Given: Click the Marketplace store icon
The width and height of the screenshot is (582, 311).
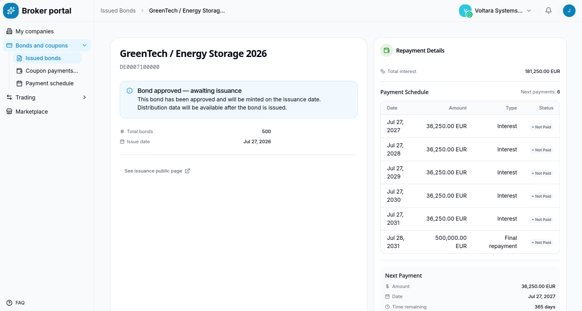Looking at the screenshot, I should (x=9, y=111).
